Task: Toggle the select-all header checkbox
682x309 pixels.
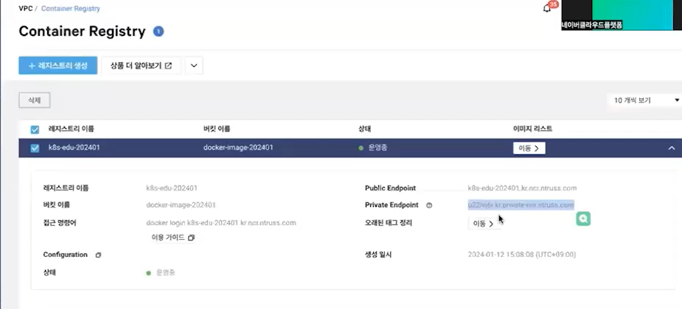Action: [x=35, y=129]
